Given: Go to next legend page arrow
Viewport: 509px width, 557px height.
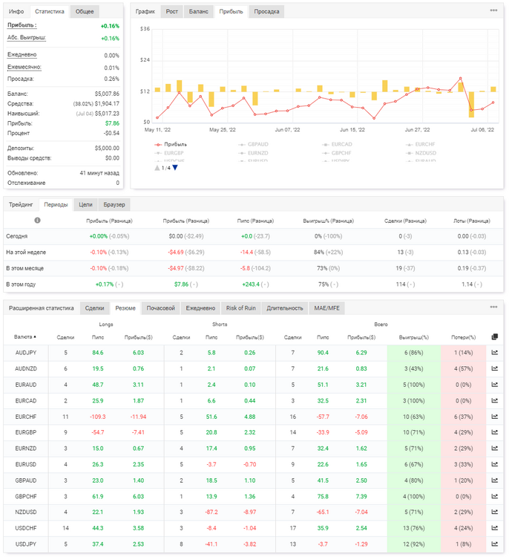Looking at the screenshot, I should click(175, 168).
